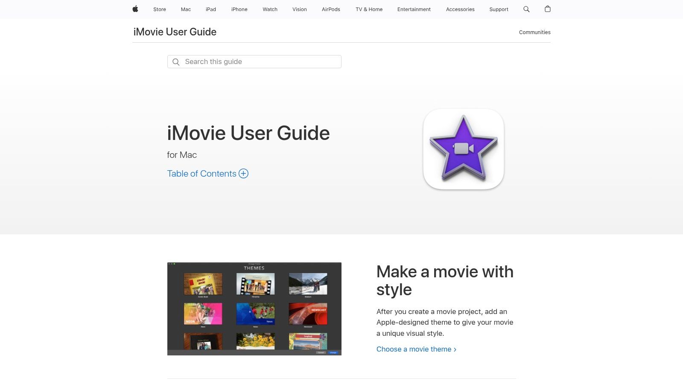Open the Support menu

(499, 9)
